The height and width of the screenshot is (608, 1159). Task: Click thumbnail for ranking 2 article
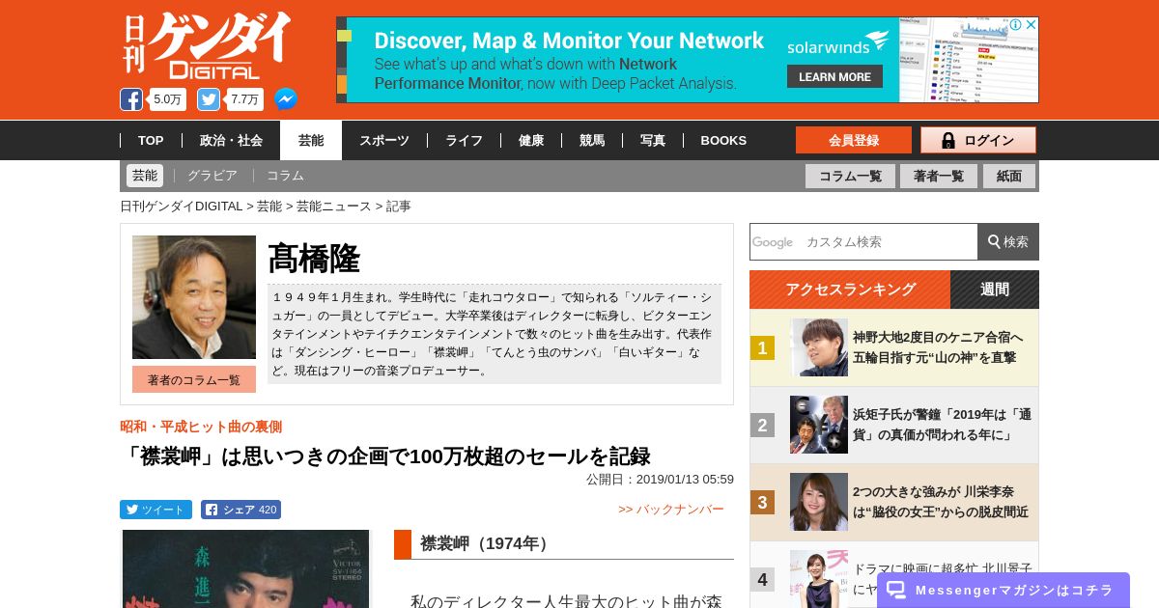coord(819,425)
